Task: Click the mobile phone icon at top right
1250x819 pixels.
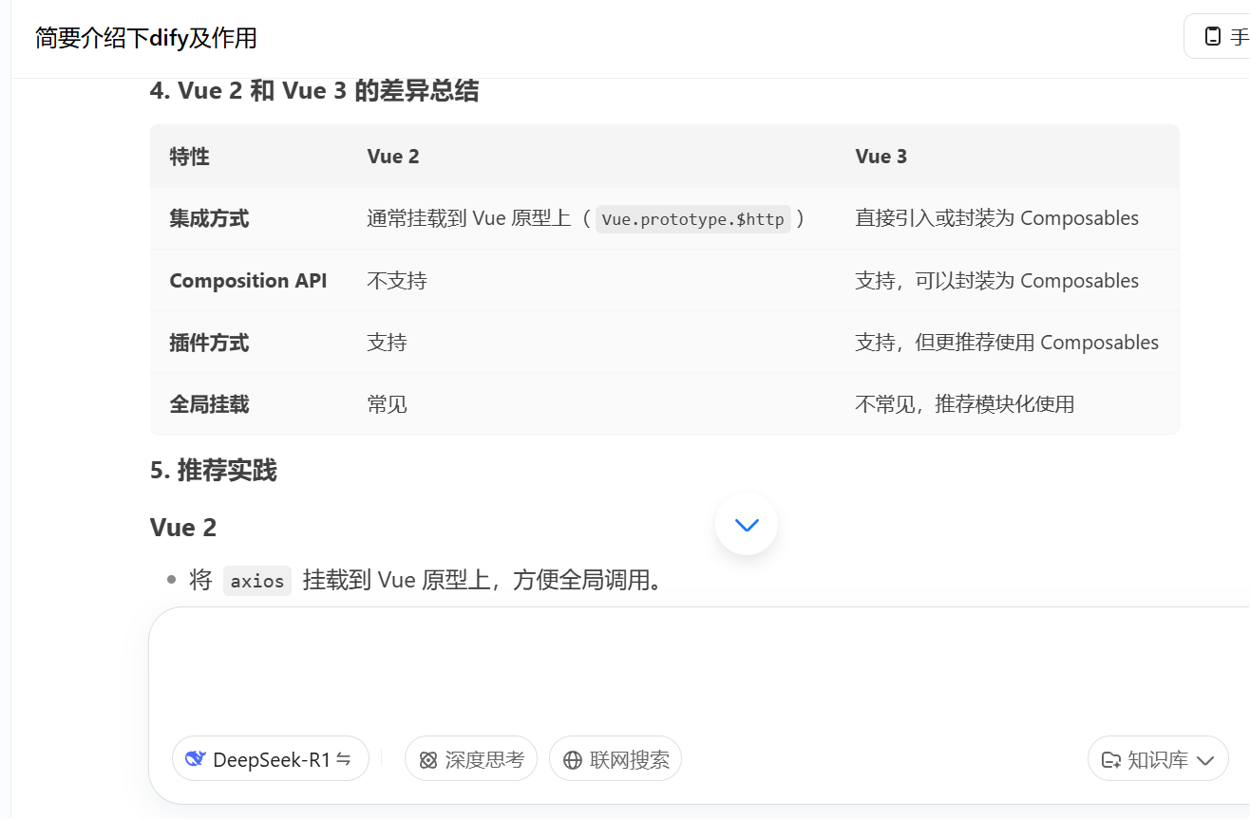Action: point(1212,37)
